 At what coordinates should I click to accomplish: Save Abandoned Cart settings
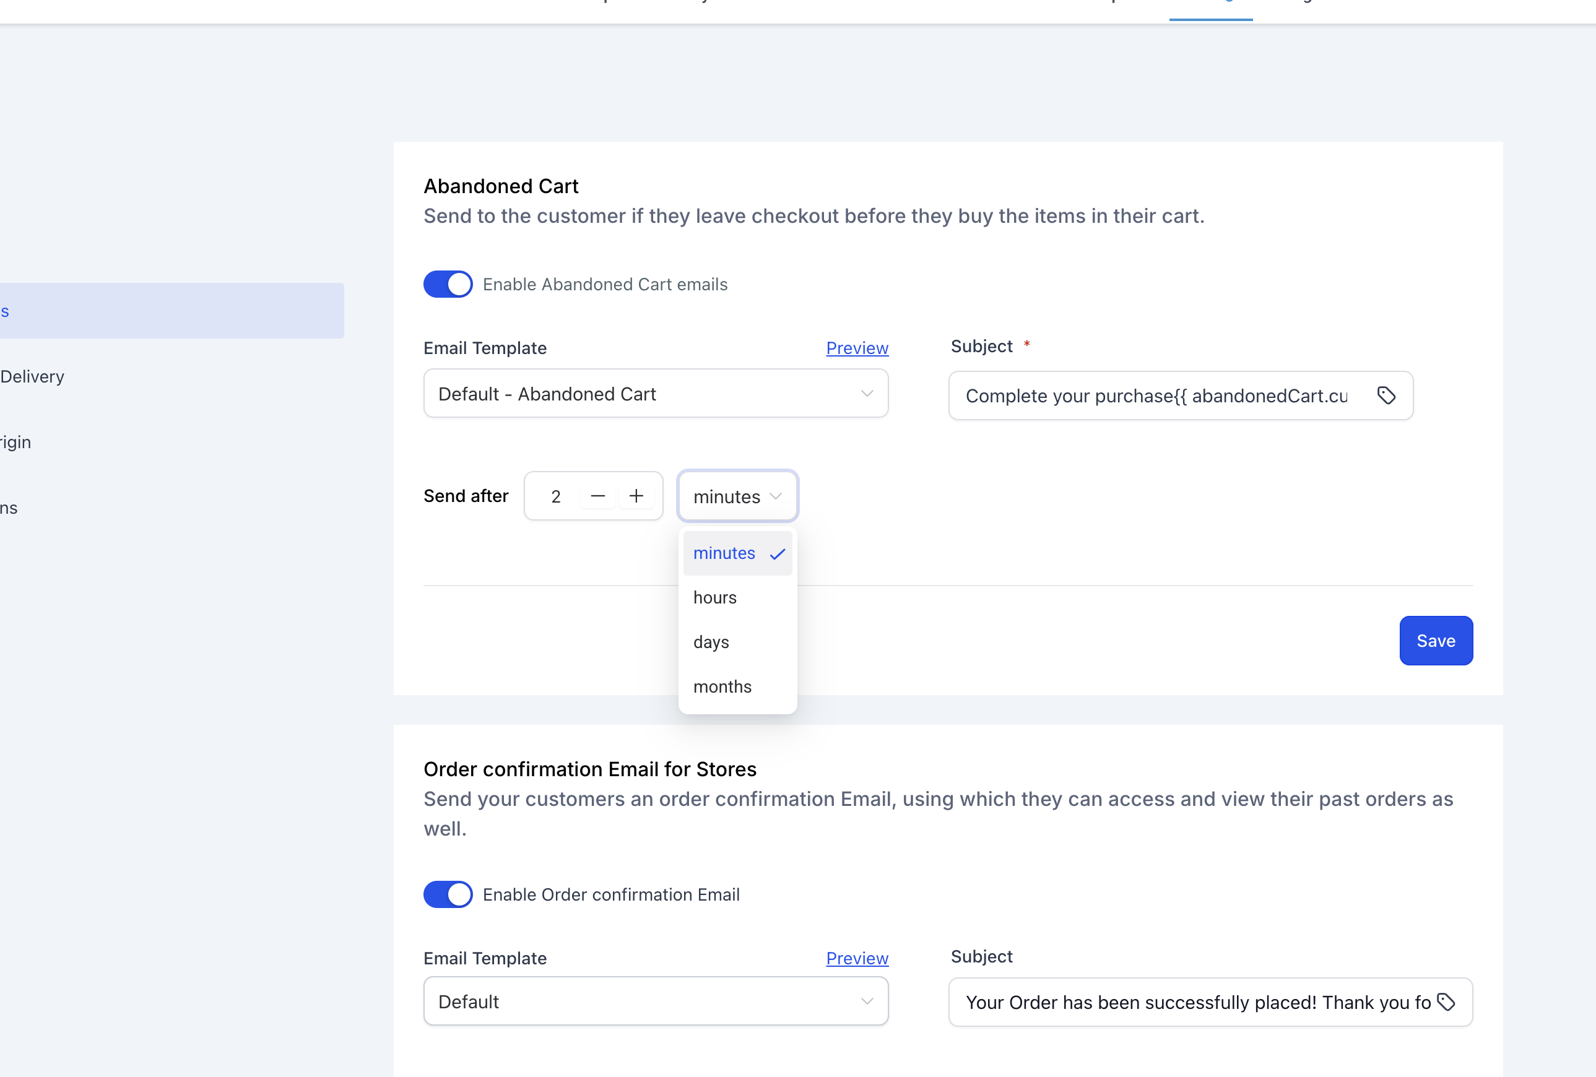(x=1435, y=641)
